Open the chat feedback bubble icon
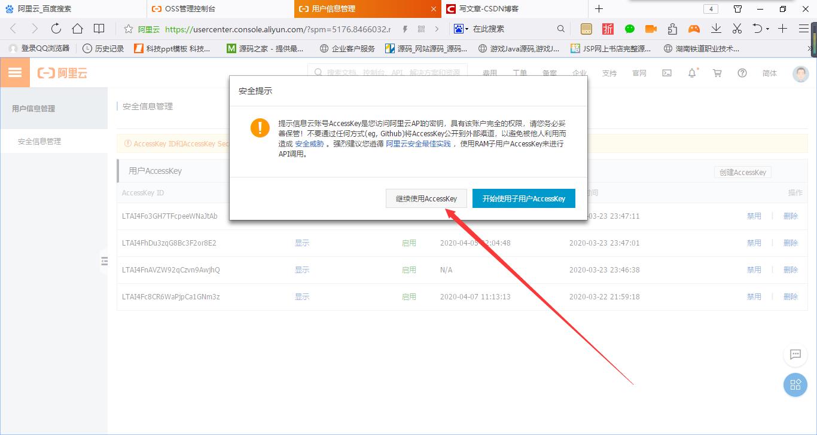Screen dimensions: 817x435 click(x=795, y=354)
